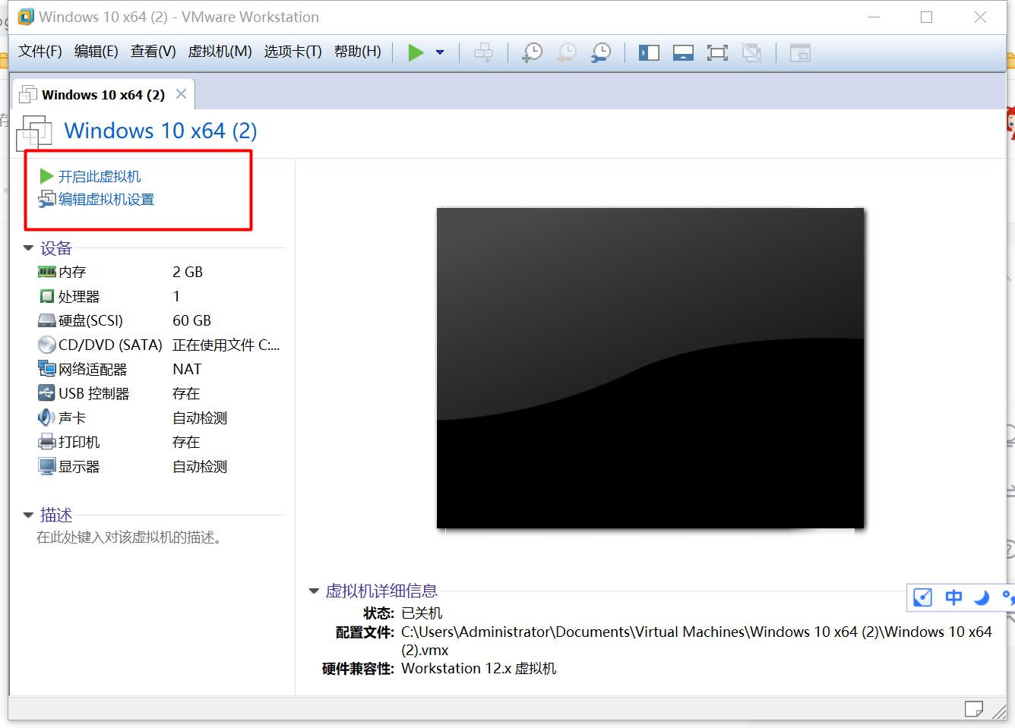
Task: Click the Unity mode toolbar icon
Action: click(751, 52)
